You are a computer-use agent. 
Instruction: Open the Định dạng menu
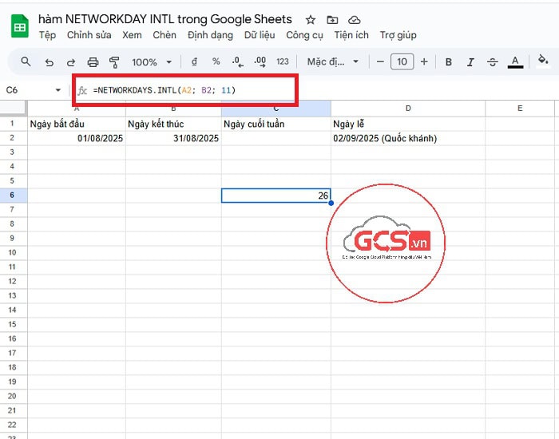pyautogui.click(x=210, y=35)
